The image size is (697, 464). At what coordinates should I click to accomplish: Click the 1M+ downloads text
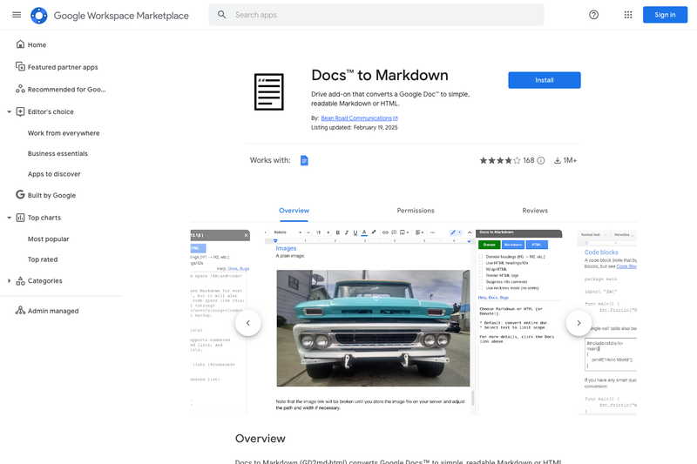570,160
